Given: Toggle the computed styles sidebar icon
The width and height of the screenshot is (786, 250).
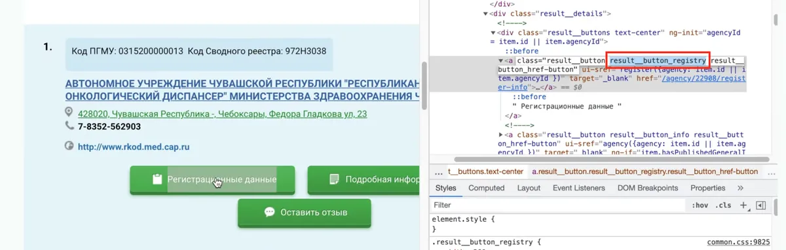Looking at the screenshot, I should [760, 205].
